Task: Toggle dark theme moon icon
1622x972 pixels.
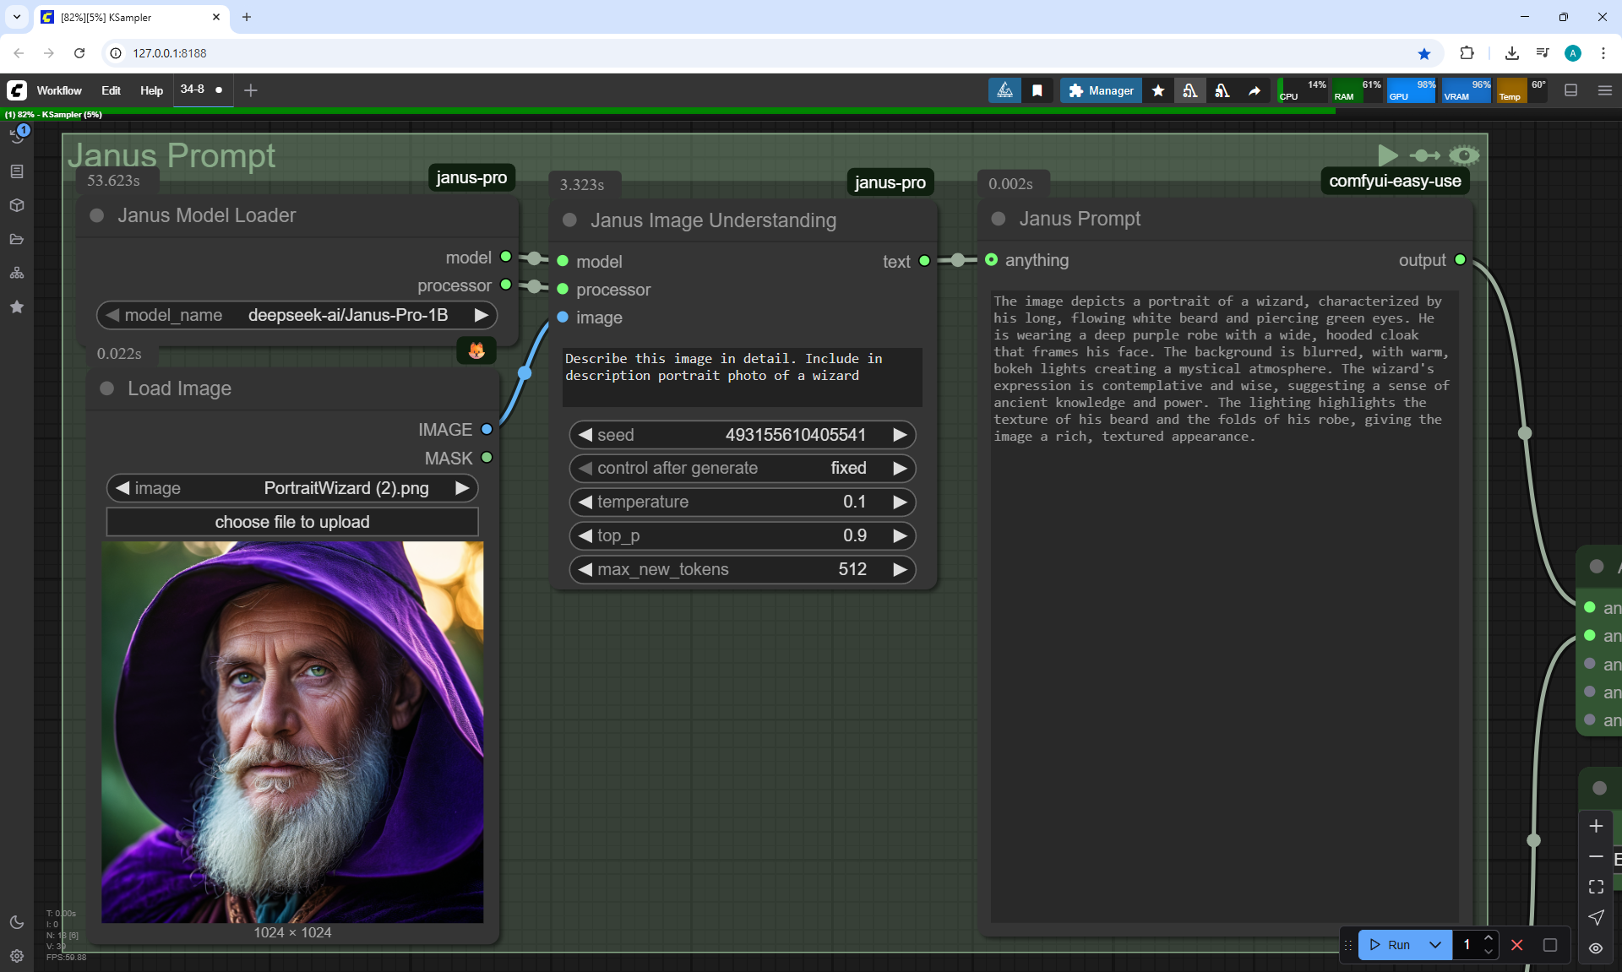Action: click(x=17, y=922)
